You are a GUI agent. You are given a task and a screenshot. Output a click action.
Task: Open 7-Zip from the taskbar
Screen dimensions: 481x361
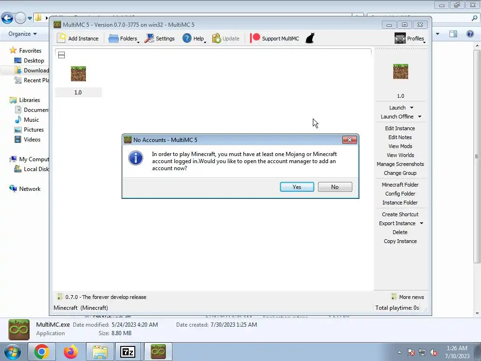[x=128, y=352]
